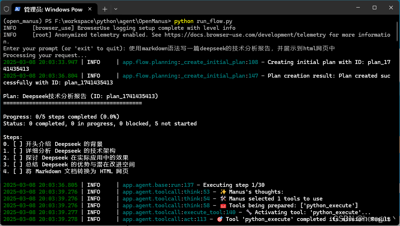Click the 'Steps:' heading text
400x226 pixels.
pyautogui.click(x=13, y=137)
